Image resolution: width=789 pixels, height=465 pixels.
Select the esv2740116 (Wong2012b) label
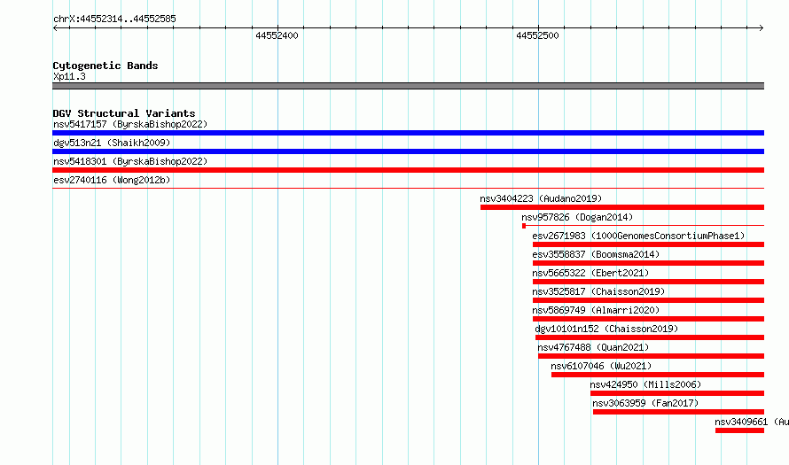coord(112,180)
